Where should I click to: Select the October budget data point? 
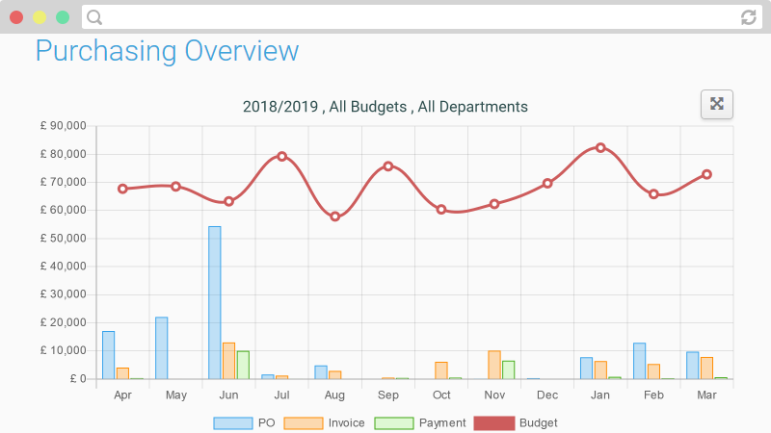point(441,210)
